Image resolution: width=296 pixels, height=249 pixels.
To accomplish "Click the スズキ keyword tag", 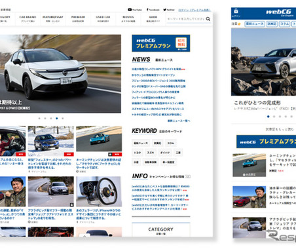I will 151,153.
